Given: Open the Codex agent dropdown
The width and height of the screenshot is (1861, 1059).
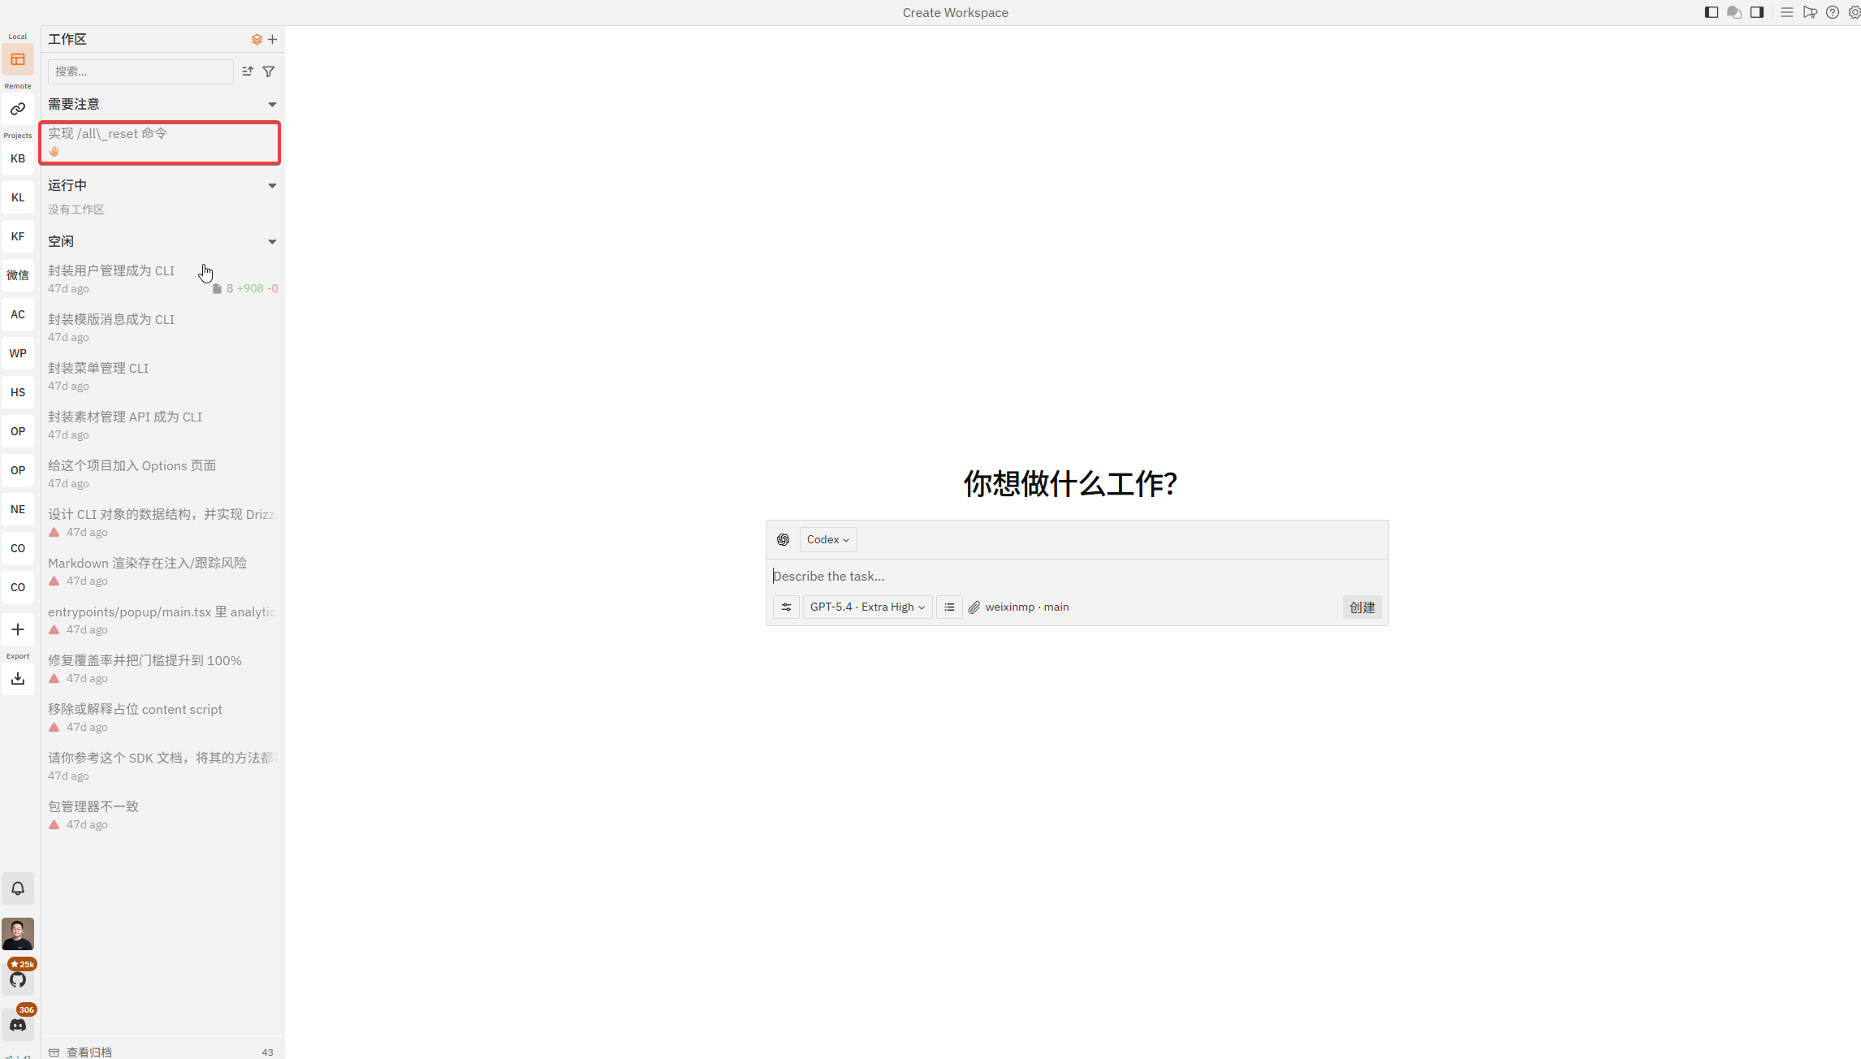Looking at the screenshot, I should [x=827, y=539].
